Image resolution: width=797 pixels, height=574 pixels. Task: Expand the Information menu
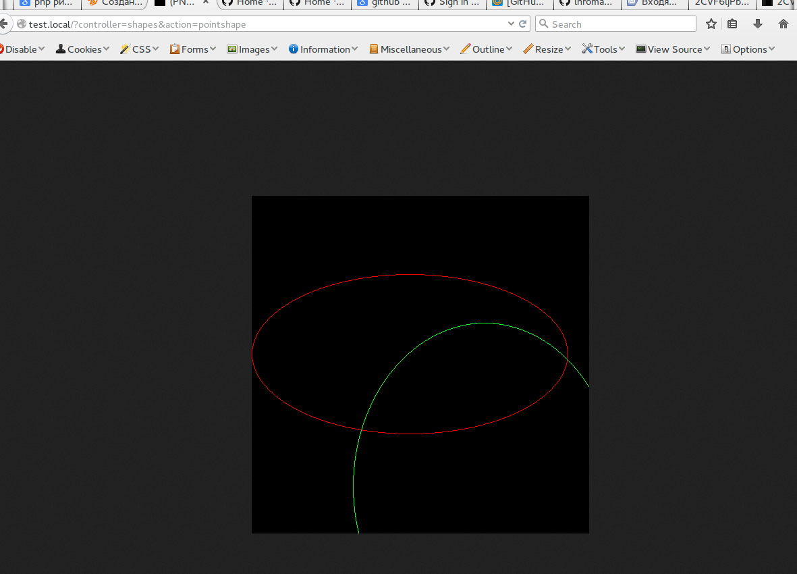tap(323, 49)
